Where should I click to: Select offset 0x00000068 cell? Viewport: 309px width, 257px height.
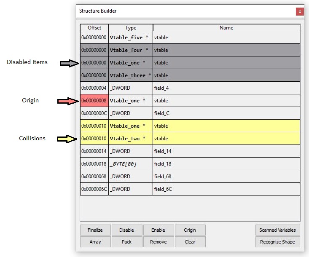94,176
